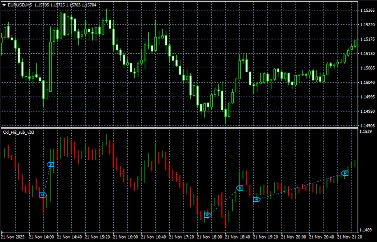Viewport: 377px width, 242px height.
Task: Select the trade entry marker near 18:00
Action: click(x=208, y=215)
